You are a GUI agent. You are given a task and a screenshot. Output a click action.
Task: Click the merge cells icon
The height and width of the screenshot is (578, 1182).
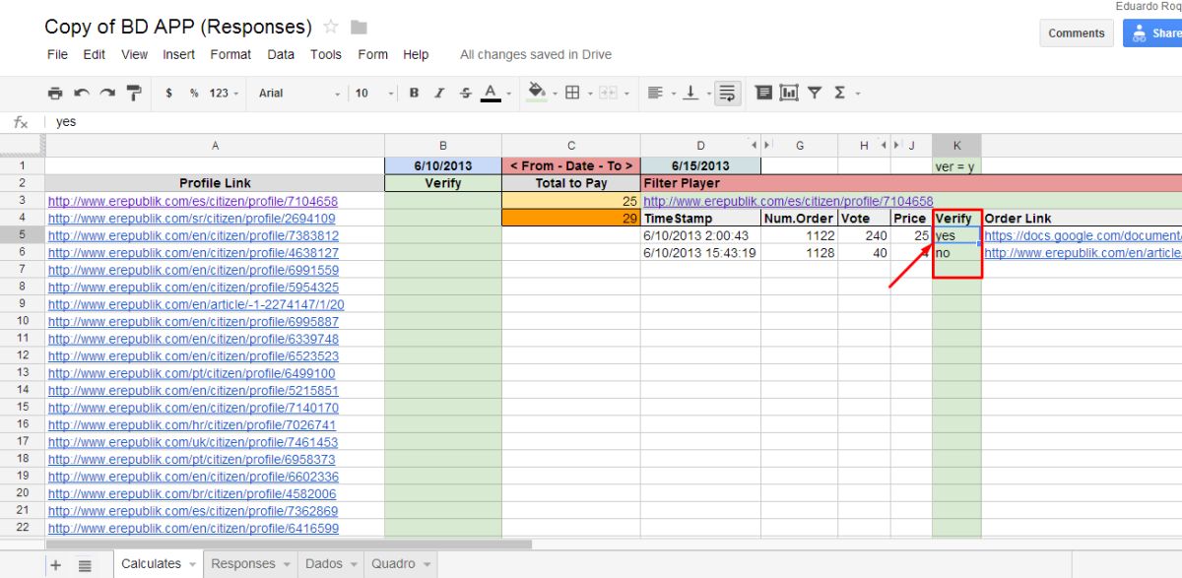pos(607,93)
